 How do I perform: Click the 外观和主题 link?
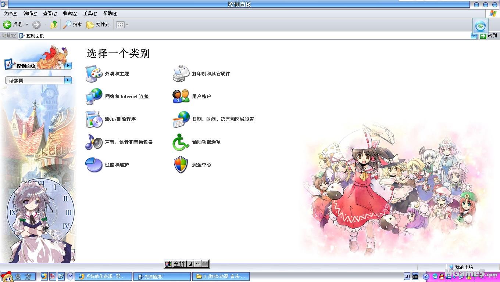tap(117, 74)
